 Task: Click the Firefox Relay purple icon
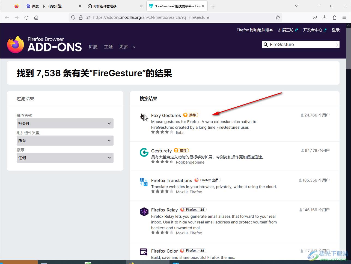click(144, 211)
